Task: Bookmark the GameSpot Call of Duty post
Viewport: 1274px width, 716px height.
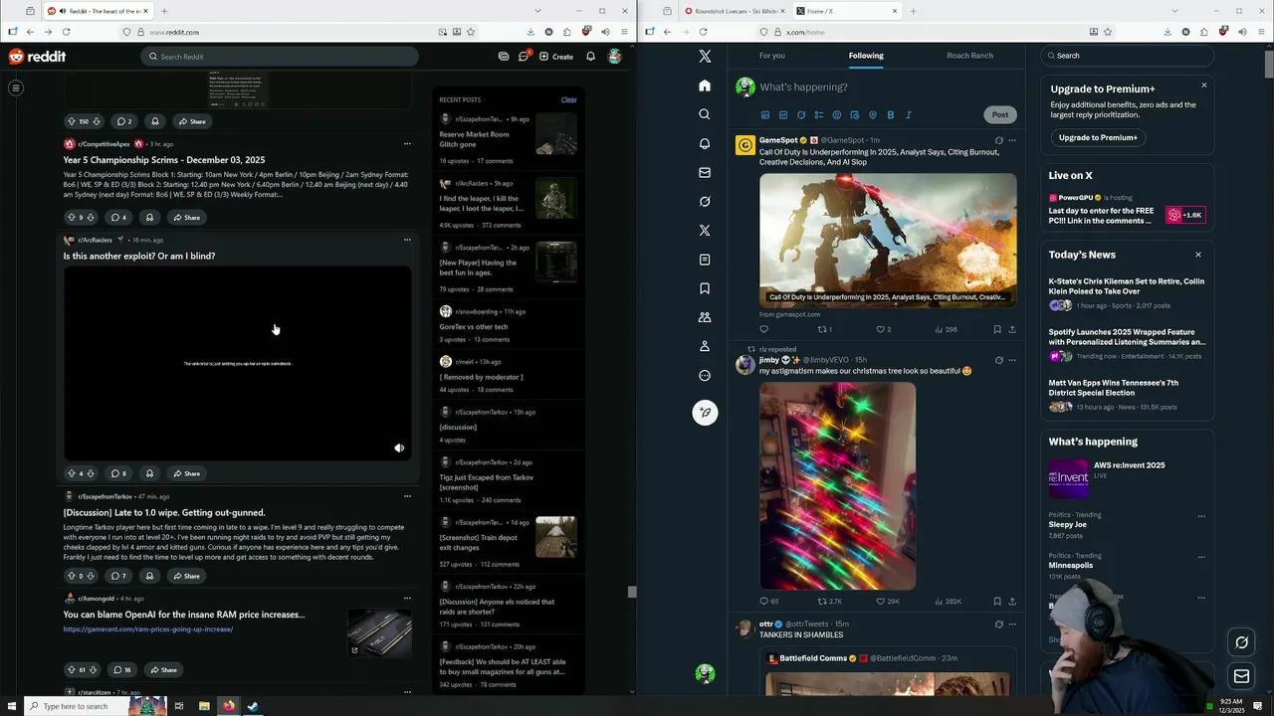Action: tap(997, 329)
